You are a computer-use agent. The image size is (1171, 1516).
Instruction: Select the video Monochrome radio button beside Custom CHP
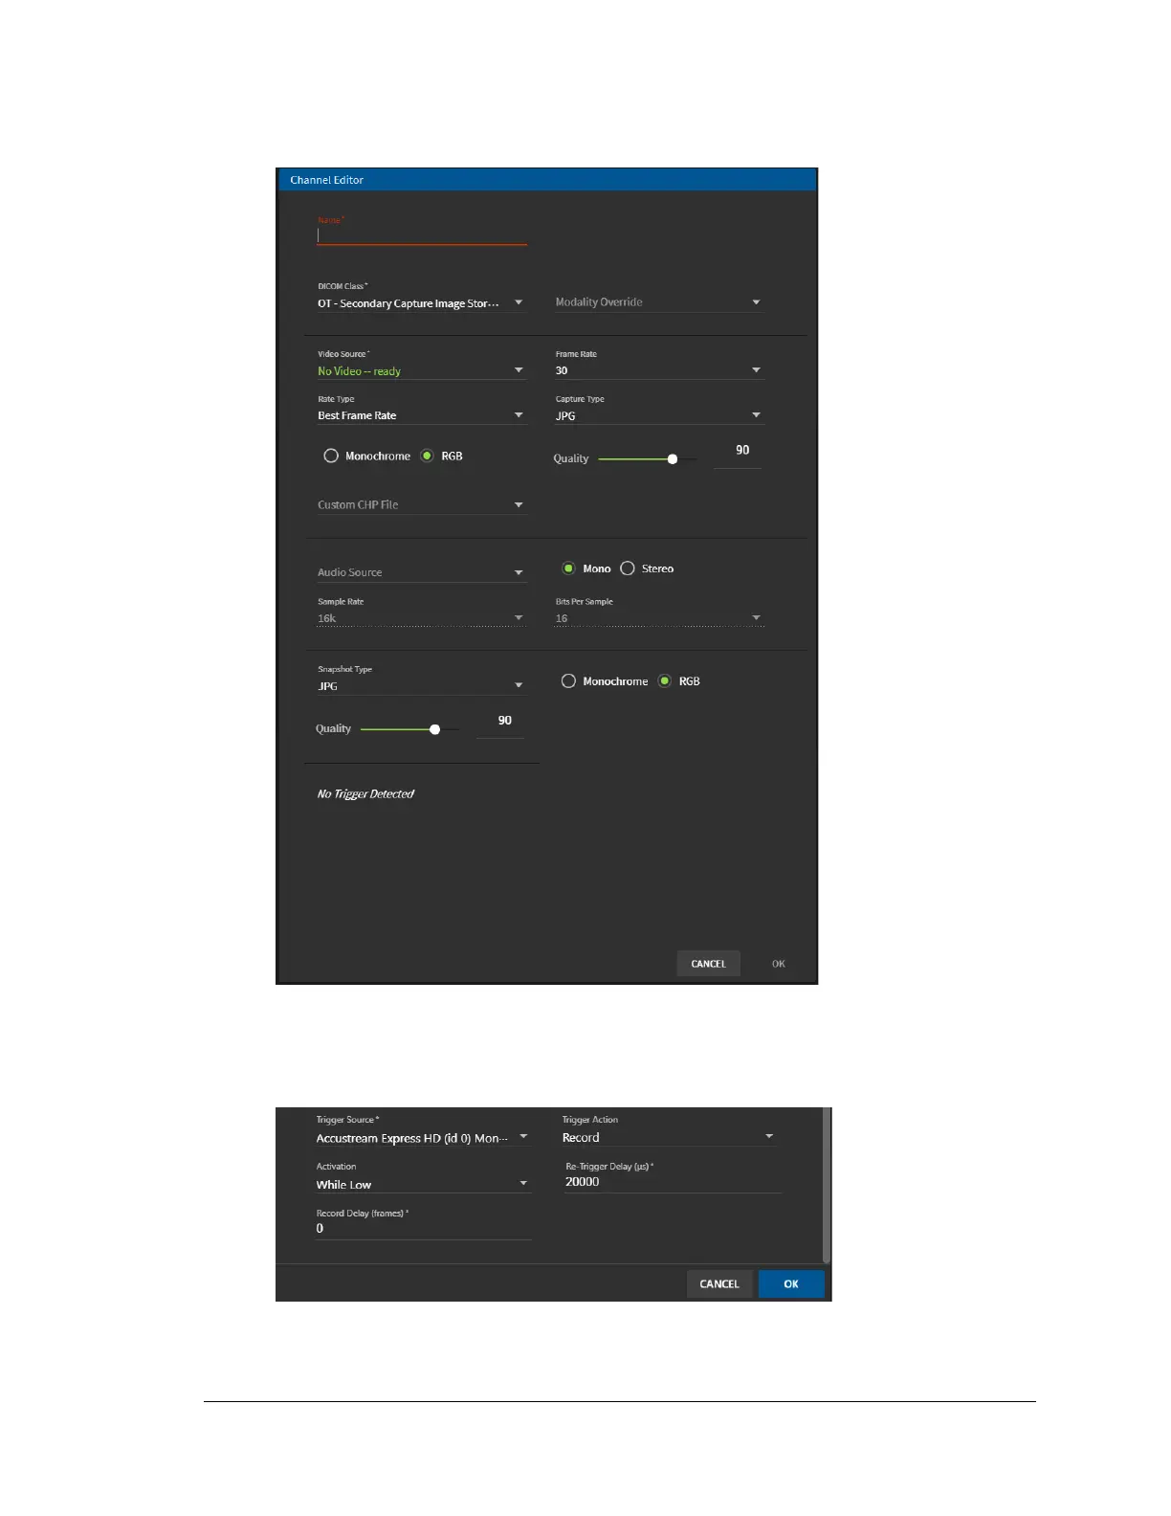331,456
